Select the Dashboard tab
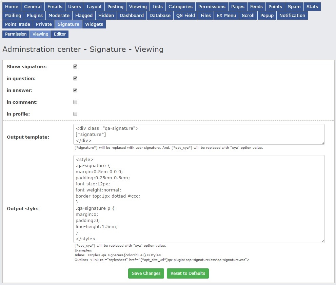 pyautogui.click(x=132, y=15)
